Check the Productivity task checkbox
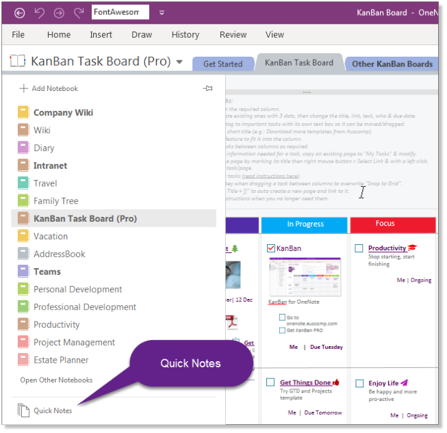 359,248
